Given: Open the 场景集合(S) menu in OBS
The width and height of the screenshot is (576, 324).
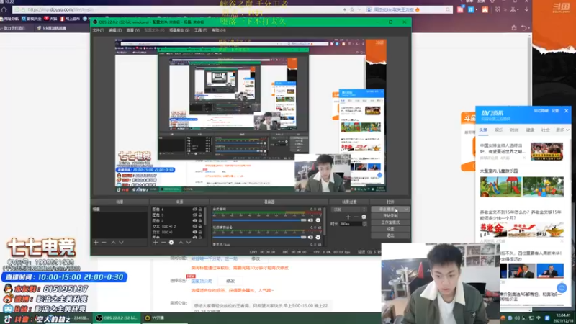Looking at the screenshot, I should coord(179,30).
